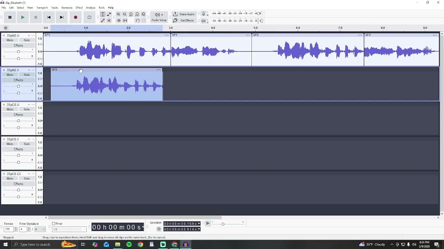The image size is (444, 249).
Task: Mute the 3SpCS.CX track
Action: (10, 179)
